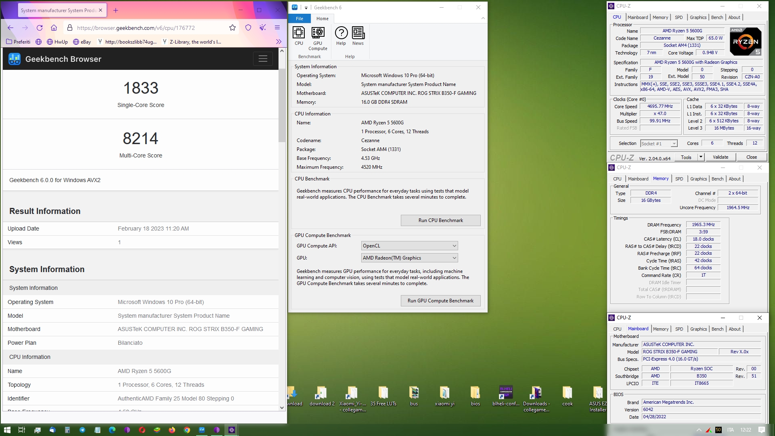Screen dimensions: 775x436
Task: Click the ITA language indicator in the tray
Action: (730, 430)
